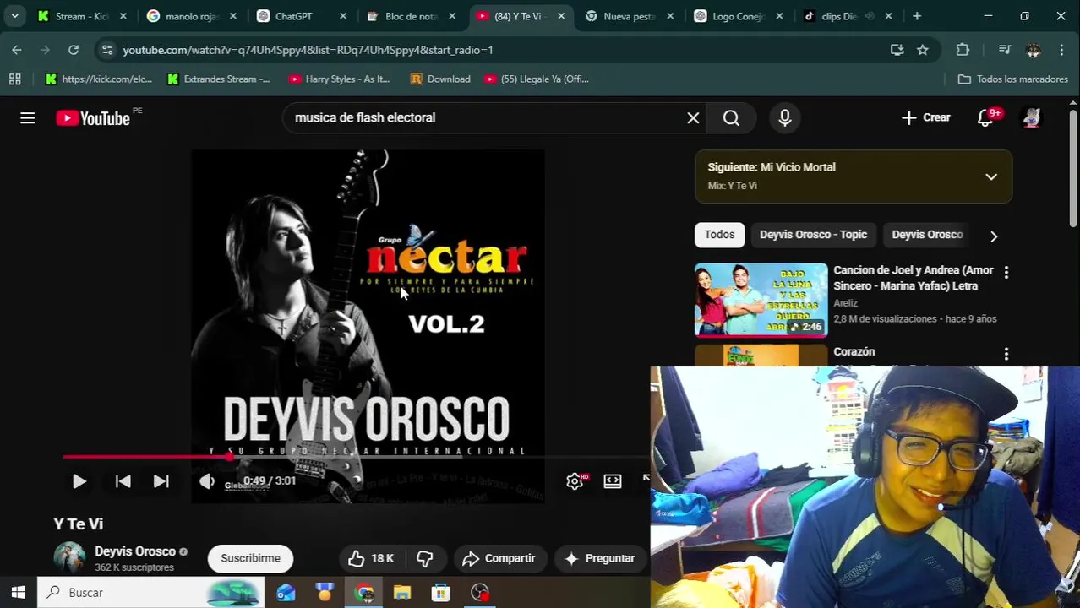Dislike the video with thumbs down

425,558
